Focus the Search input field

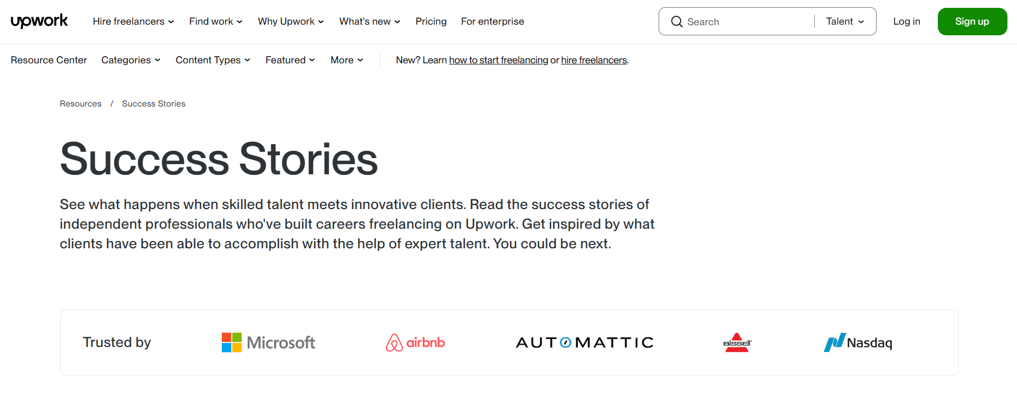pos(747,22)
